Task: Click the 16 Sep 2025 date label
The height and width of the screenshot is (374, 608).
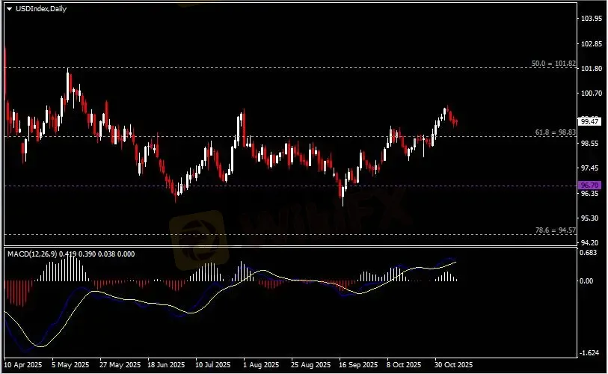Action: click(x=358, y=365)
